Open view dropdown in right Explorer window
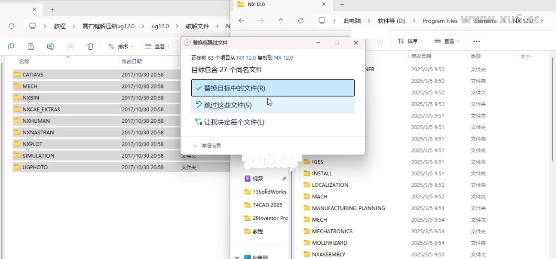Image resolution: width=556 pixels, height=259 pixels. pyautogui.click(x=447, y=41)
